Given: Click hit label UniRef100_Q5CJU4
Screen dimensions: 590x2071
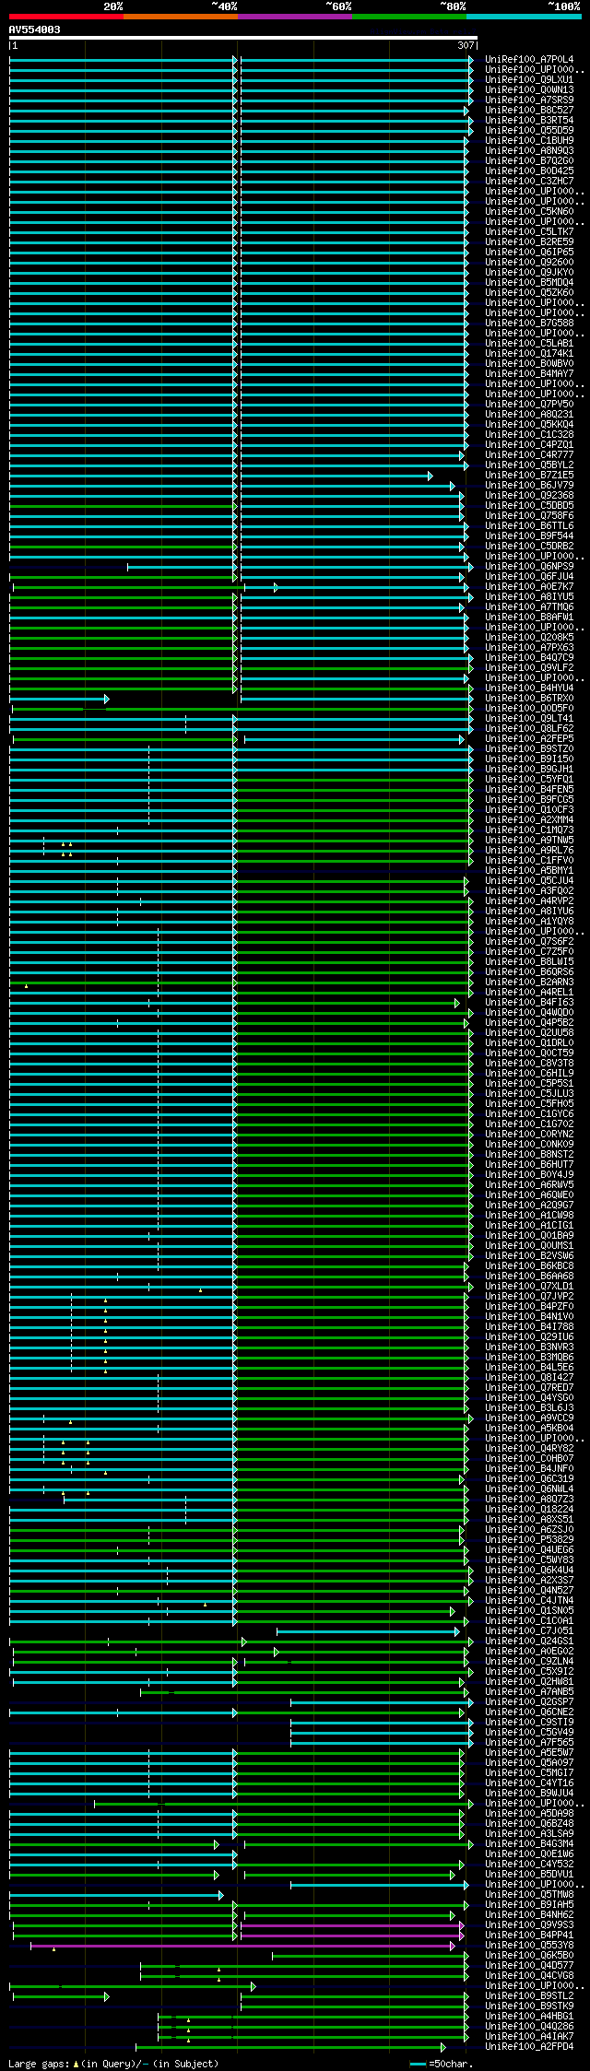Looking at the screenshot, I should click(529, 881).
